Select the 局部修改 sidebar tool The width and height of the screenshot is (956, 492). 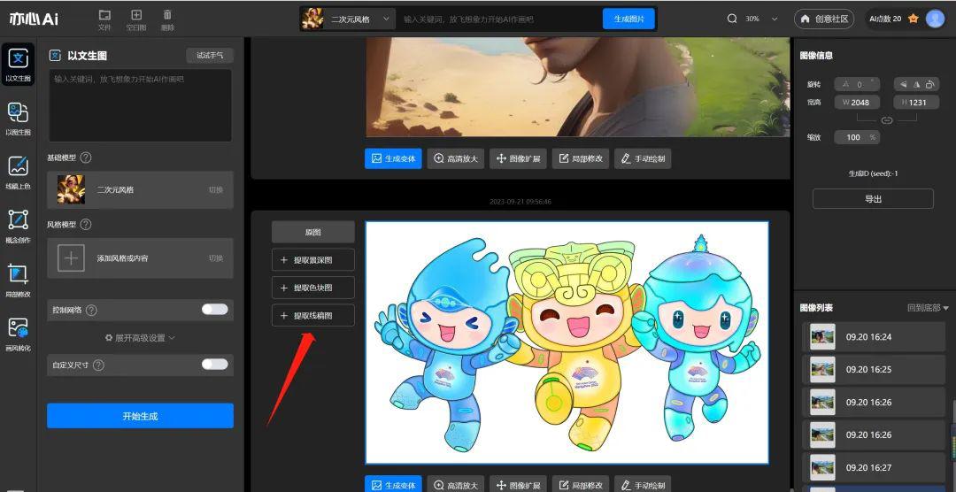coord(18,280)
